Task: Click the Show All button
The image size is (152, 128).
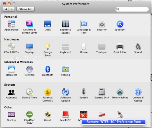Action: pos(26,9)
